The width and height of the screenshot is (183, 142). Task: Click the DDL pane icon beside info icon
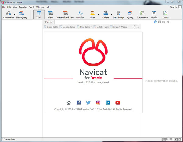[x=160, y=22]
